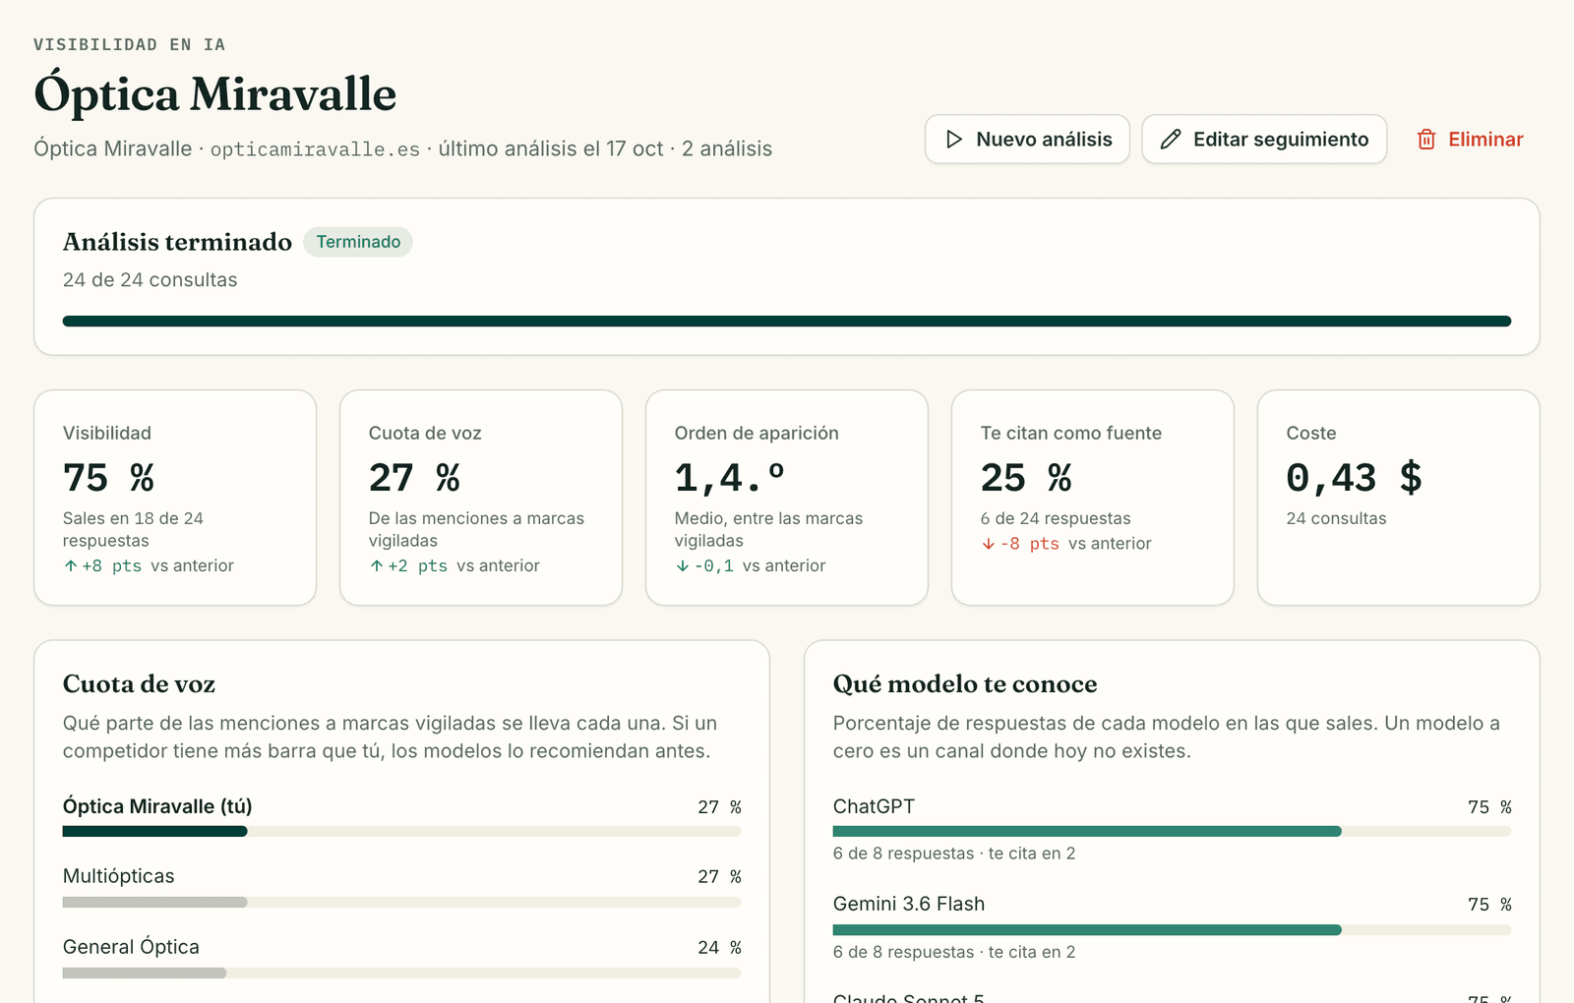Click the opticamiravalle.es domain text
Viewport: 1574px width, 1003px height.
(315, 149)
